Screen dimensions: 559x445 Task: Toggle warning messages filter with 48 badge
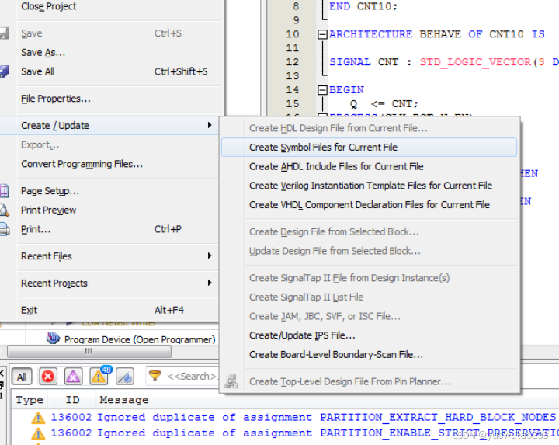99,377
